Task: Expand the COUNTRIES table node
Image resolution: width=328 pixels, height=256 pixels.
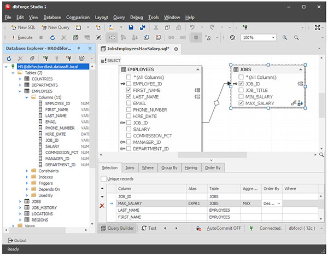Action: [20, 79]
